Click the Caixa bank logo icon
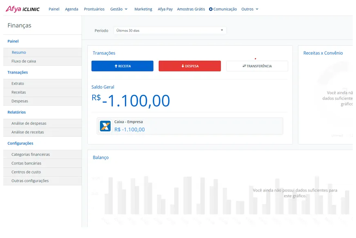 tap(105, 126)
